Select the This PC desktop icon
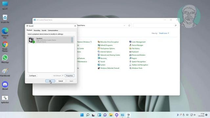 (x=5, y=5)
